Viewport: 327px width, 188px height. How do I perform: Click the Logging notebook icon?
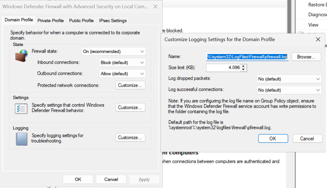(22, 139)
